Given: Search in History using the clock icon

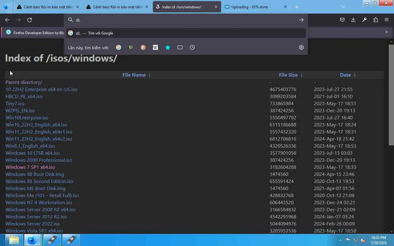Looking at the screenshot, I should [x=192, y=47].
